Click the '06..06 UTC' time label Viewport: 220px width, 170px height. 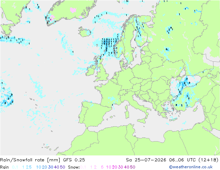(182, 160)
